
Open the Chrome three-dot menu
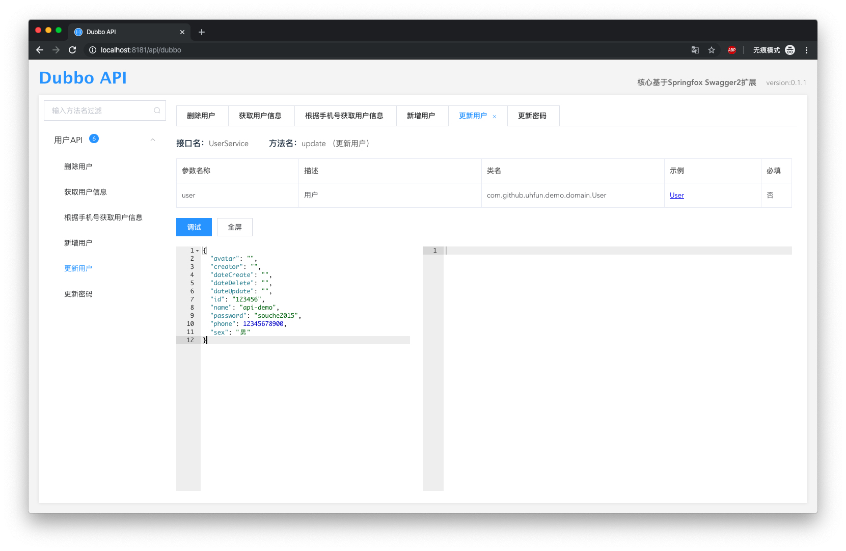[x=806, y=50]
